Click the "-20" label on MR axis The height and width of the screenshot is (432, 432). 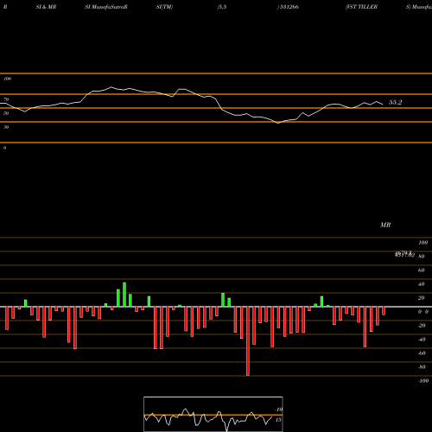click(422, 326)
